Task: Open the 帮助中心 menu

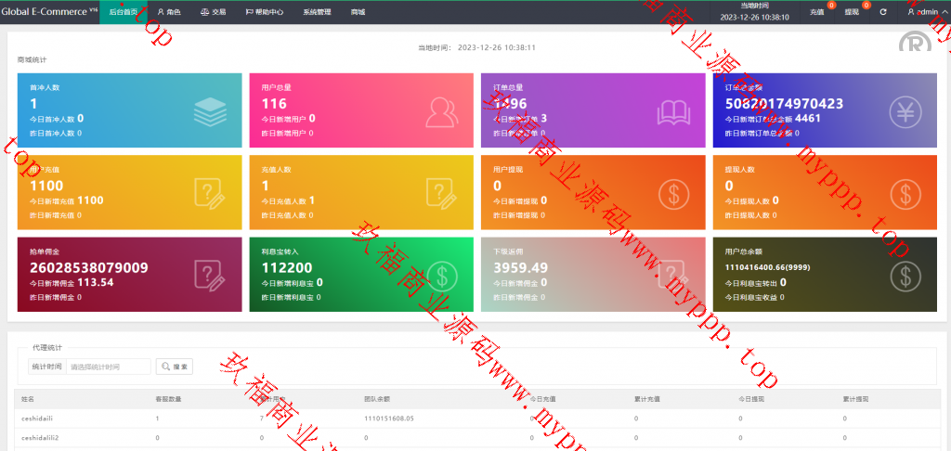Action: (x=265, y=12)
